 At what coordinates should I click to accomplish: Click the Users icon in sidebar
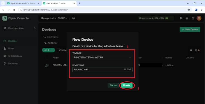click(5, 49)
